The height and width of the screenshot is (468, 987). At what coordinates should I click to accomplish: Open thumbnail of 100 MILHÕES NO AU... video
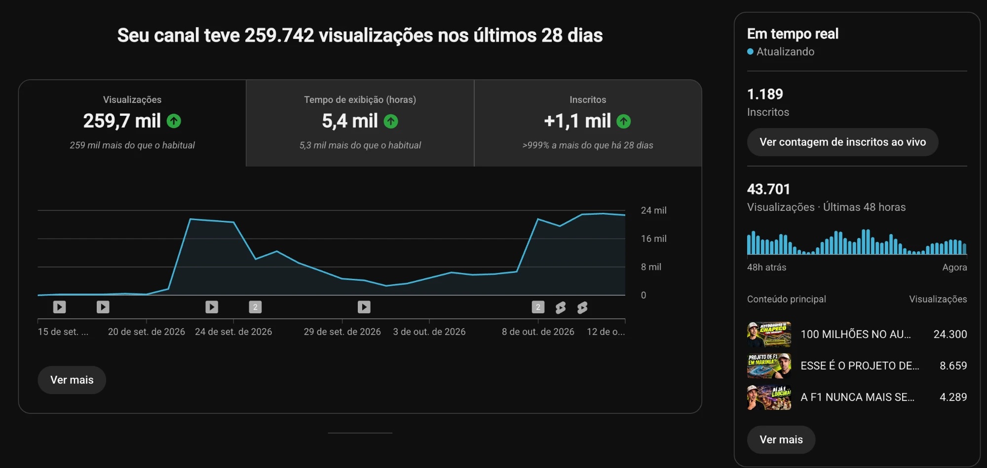pyautogui.click(x=769, y=334)
